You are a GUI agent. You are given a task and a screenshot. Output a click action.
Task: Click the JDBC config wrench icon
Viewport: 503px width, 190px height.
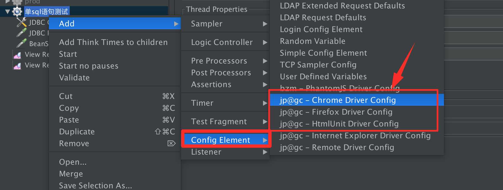(x=22, y=22)
